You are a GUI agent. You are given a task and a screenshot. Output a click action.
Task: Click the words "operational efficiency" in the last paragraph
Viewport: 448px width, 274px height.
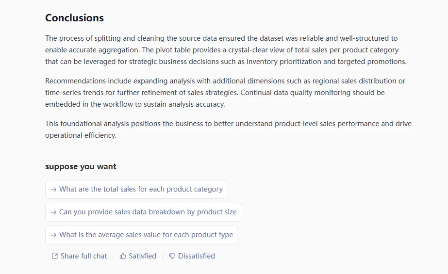81,135
